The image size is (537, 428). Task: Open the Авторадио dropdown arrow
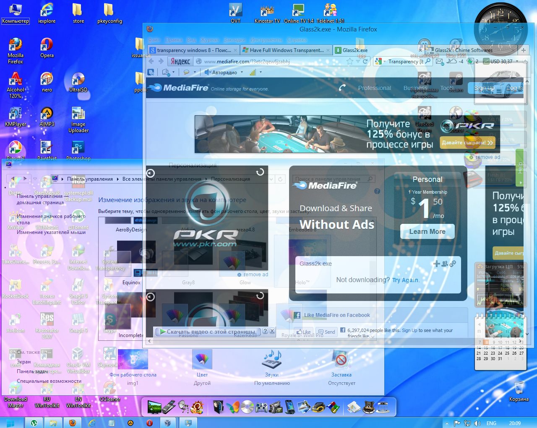[242, 72]
